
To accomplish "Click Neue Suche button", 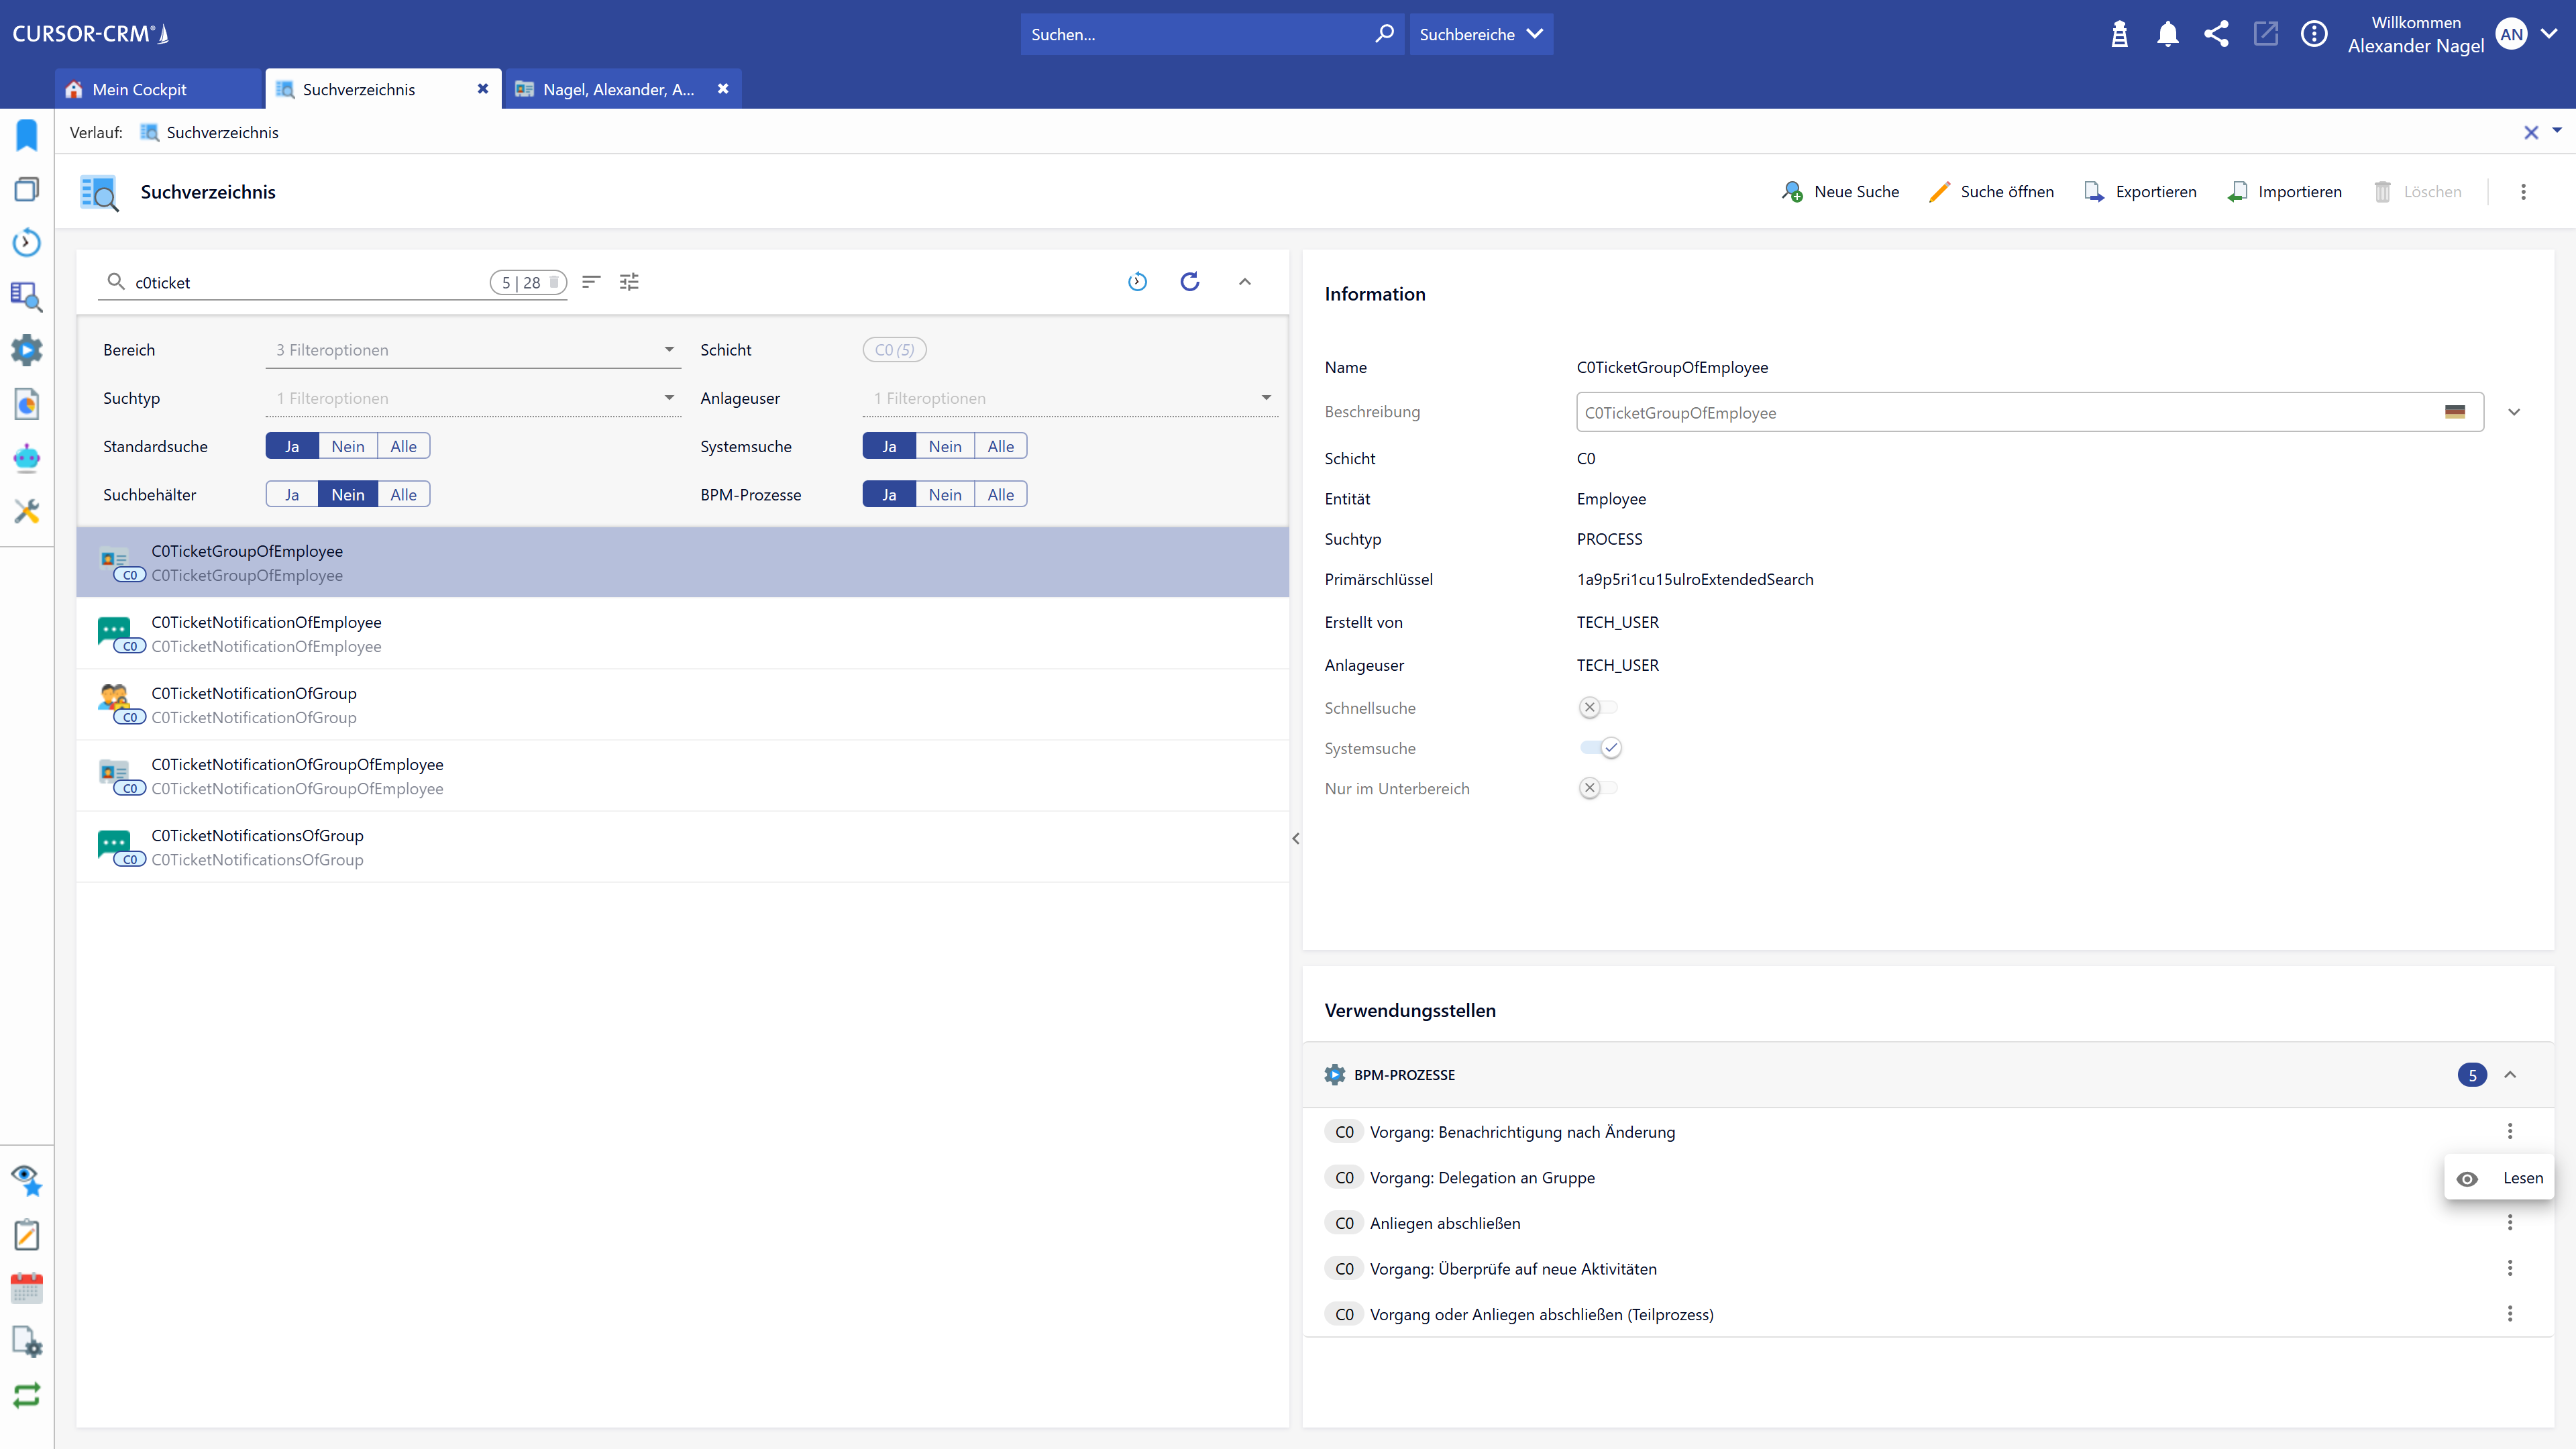I will 1840,192.
